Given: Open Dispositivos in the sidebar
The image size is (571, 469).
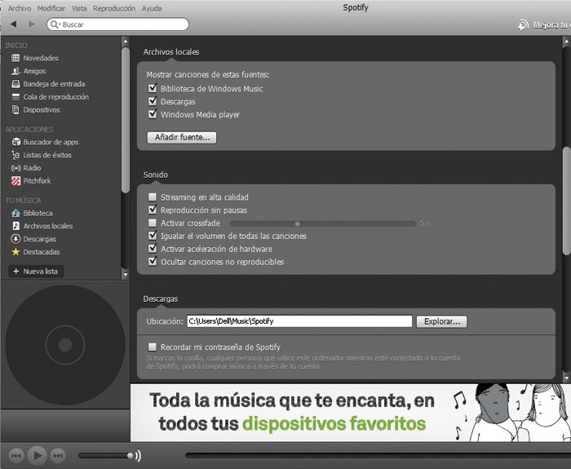Looking at the screenshot, I should pos(36,109).
